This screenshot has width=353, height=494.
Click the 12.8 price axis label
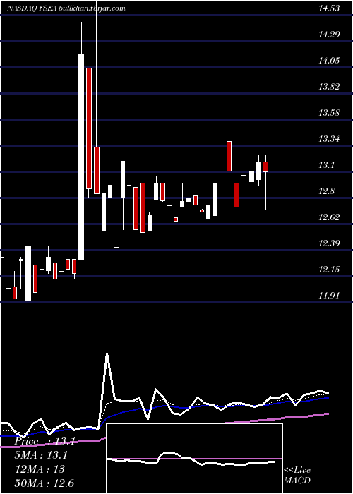pos(326,191)
